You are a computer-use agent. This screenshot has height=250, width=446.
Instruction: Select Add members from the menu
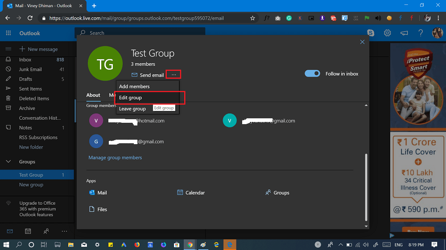click(148, 86)
